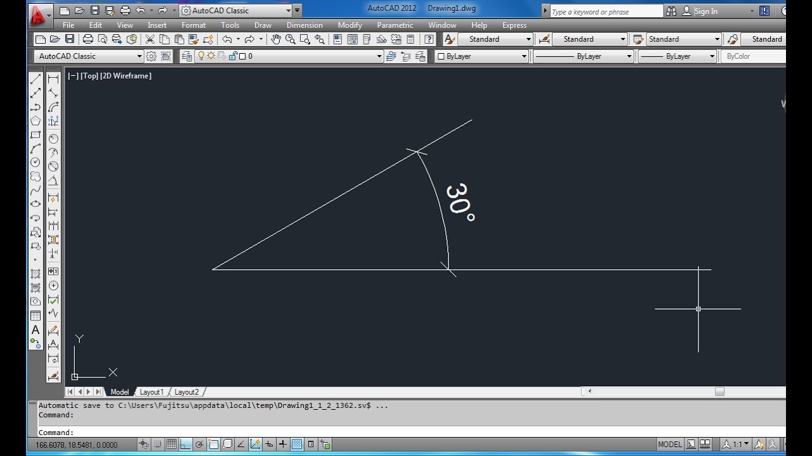Screen dimensions: 812x456
Task: Select the Table tool in Draw toolbar
Action: tap(36, 315)
